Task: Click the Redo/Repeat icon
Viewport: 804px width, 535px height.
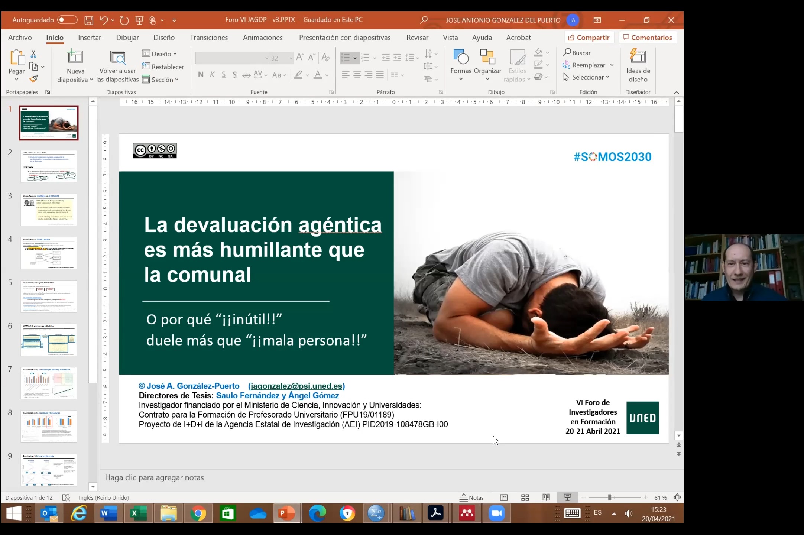Action: pos(124,20)
